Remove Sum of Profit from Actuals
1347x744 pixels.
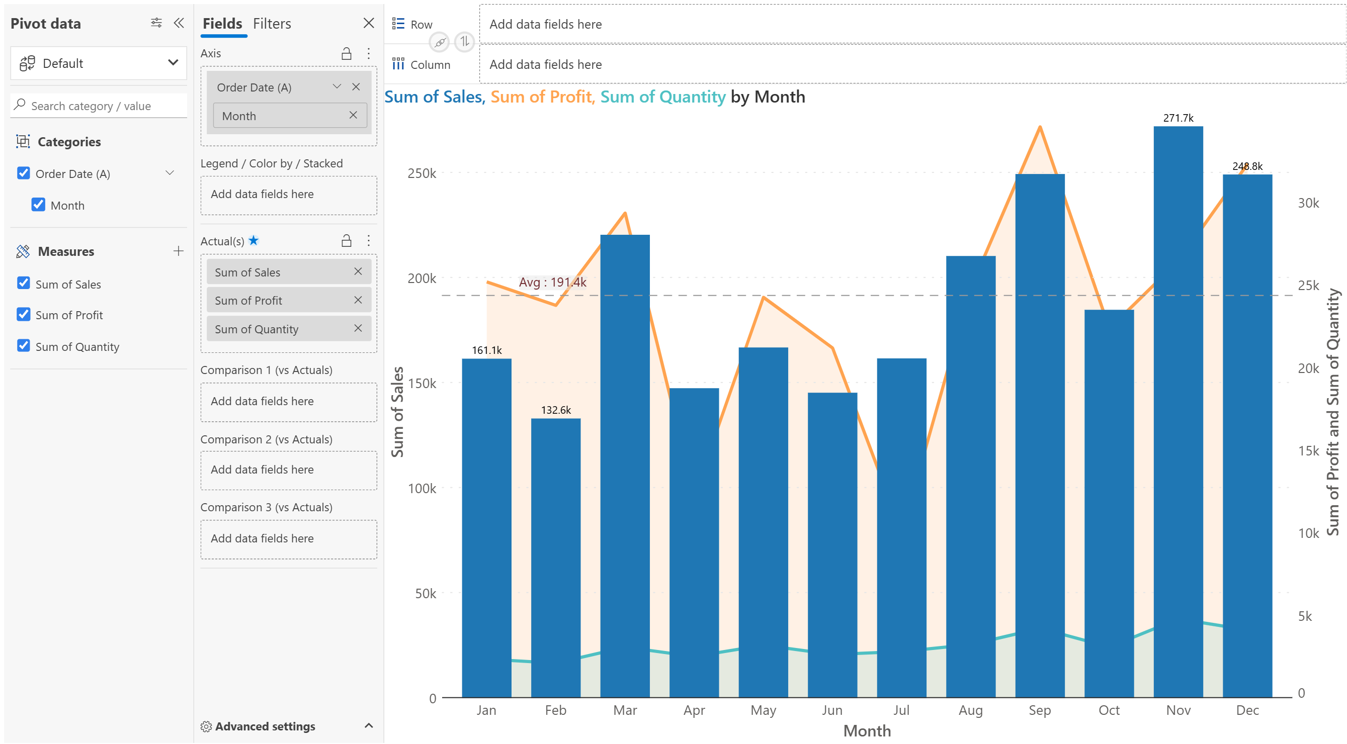[358, 301]
